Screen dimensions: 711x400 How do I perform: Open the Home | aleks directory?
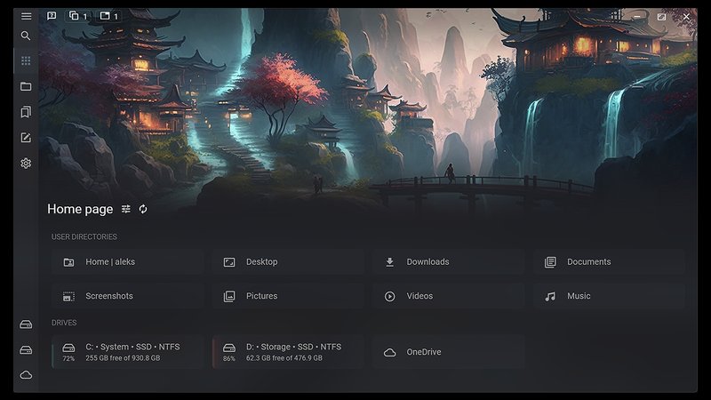[127, 262]
